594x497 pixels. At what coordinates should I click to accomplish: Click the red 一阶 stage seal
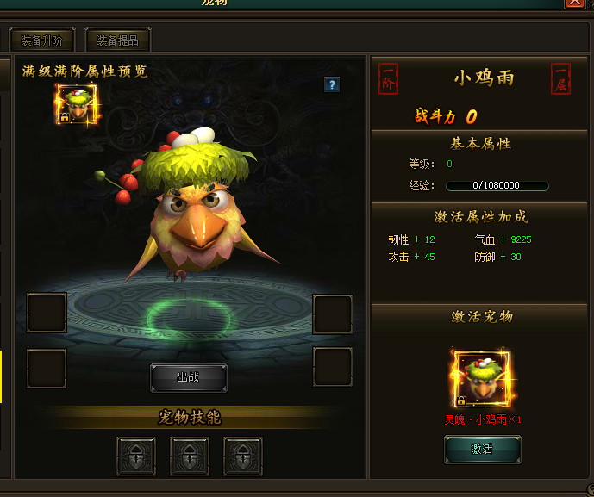coord(388,78)
